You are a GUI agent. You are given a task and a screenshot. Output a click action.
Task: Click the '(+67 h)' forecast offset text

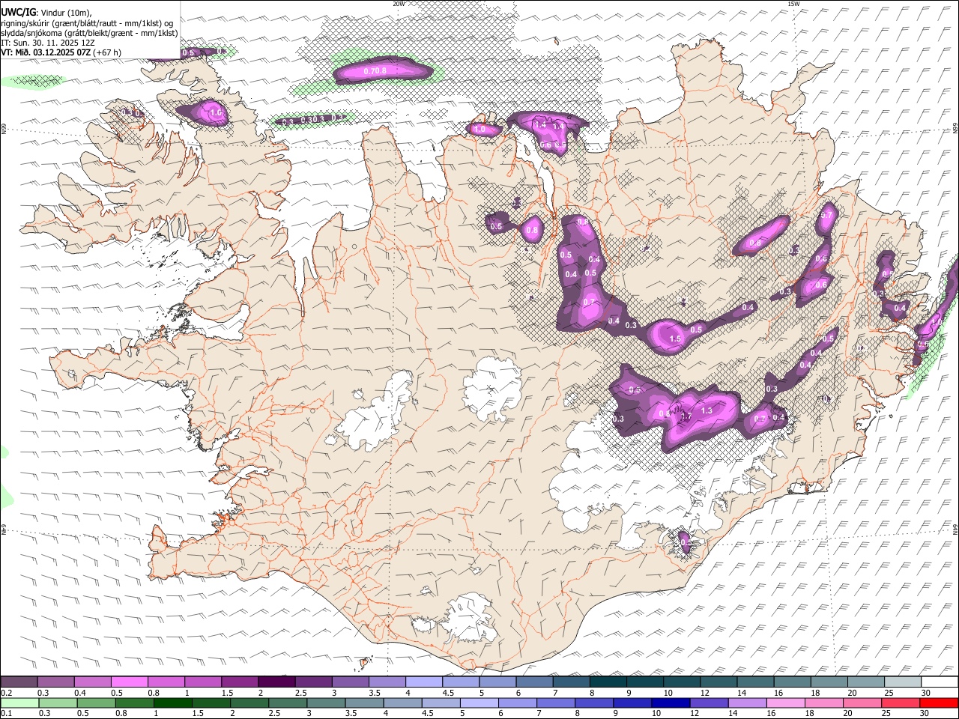tap(108, 52)
